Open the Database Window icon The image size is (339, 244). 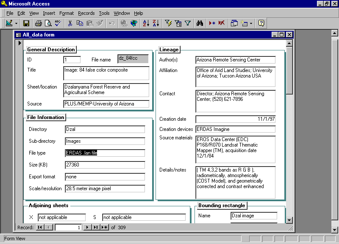(234, 23)
